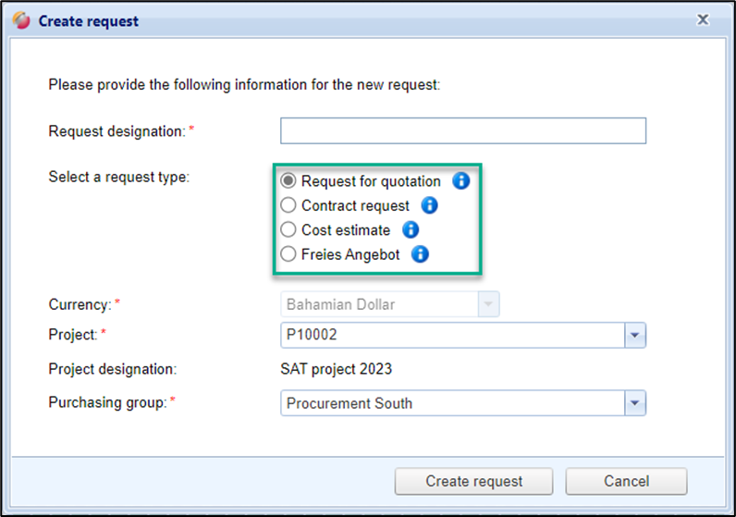Open the info icon for Cost estimate
Screen dimensions: 736x517
pyautogui.click(x=411, y=230)
